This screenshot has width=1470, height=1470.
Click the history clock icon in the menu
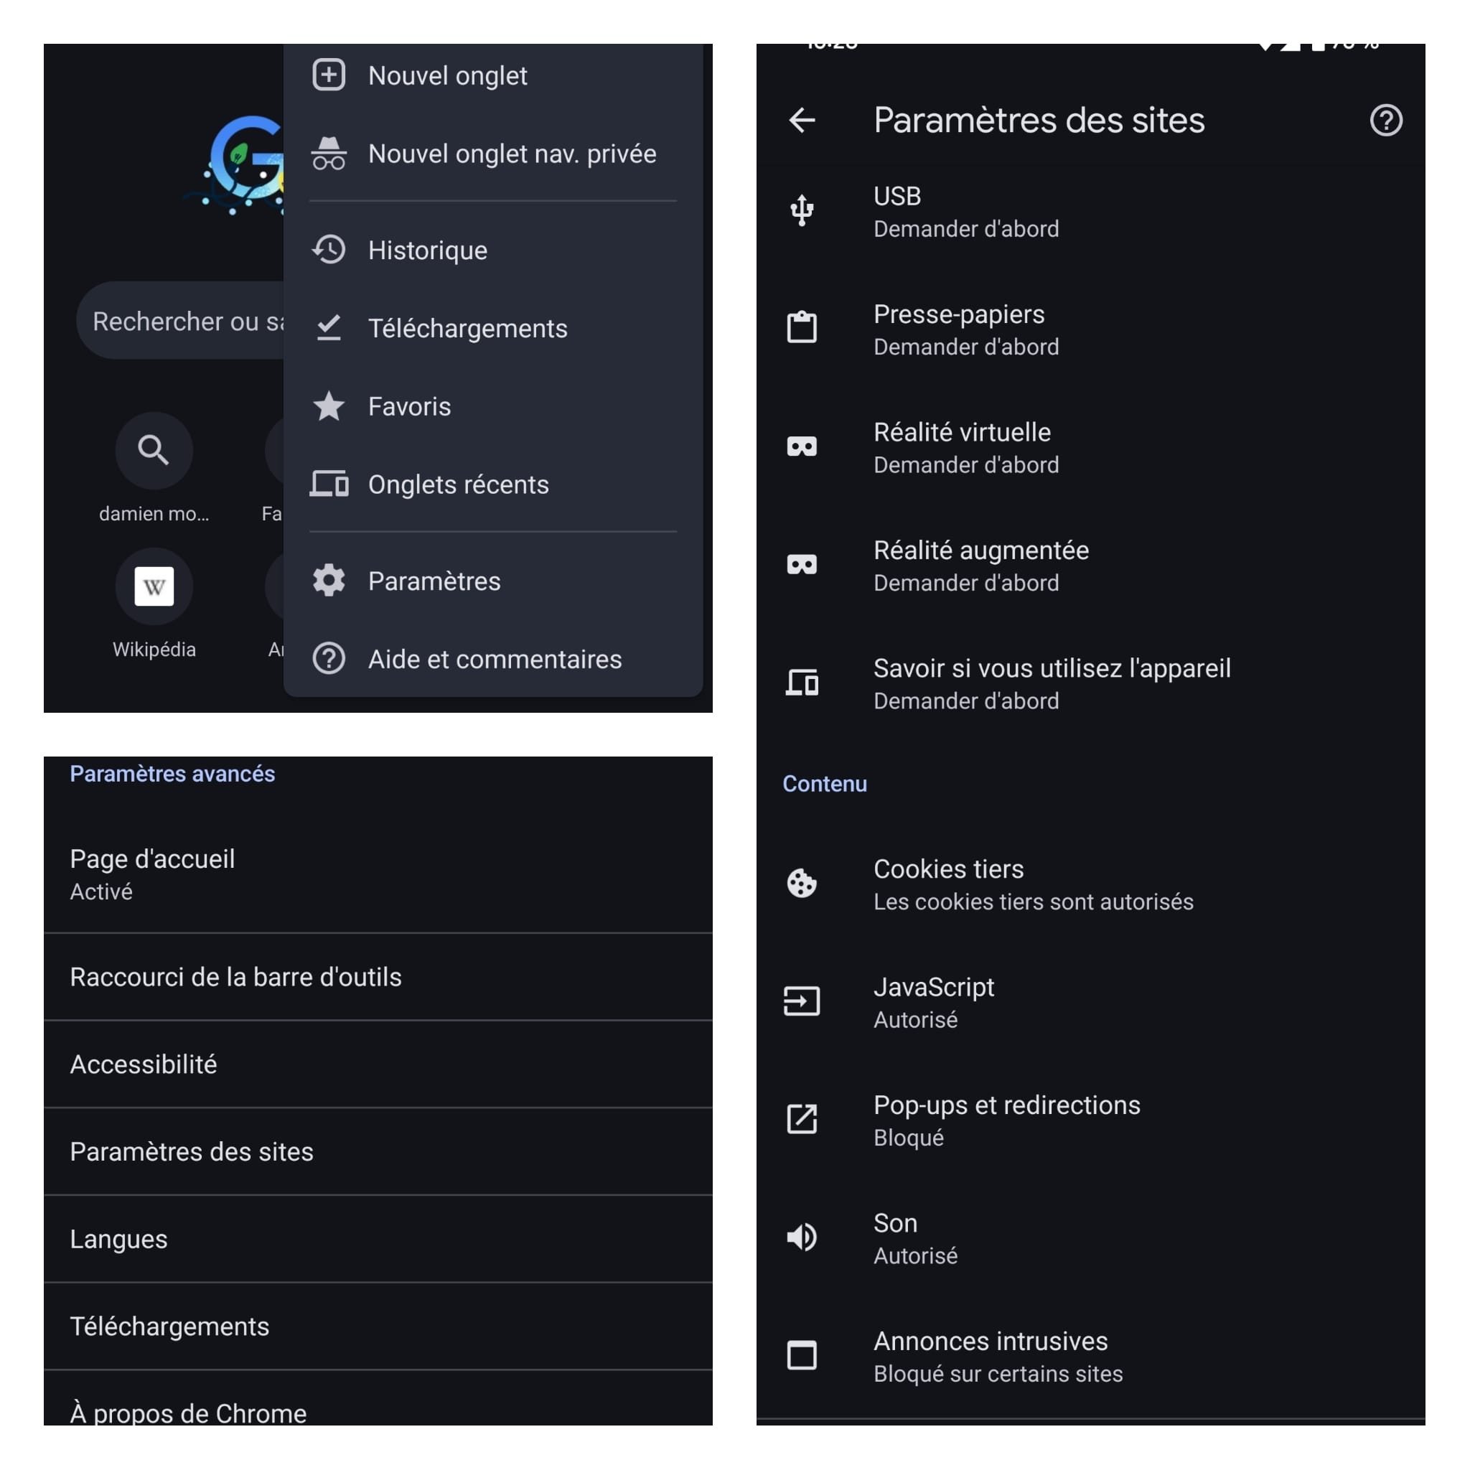(x=329, y=249)
